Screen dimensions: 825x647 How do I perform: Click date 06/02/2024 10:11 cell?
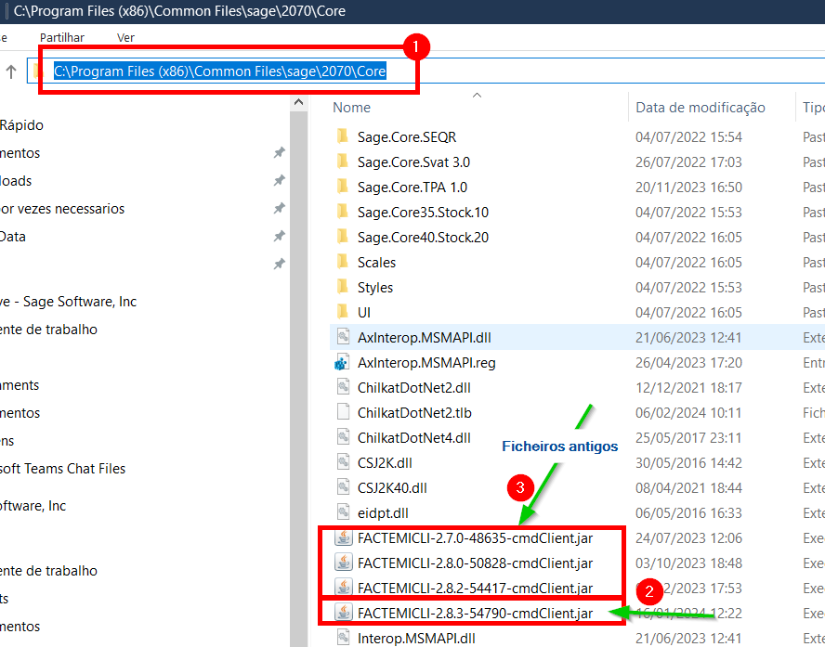pos(688,413)
